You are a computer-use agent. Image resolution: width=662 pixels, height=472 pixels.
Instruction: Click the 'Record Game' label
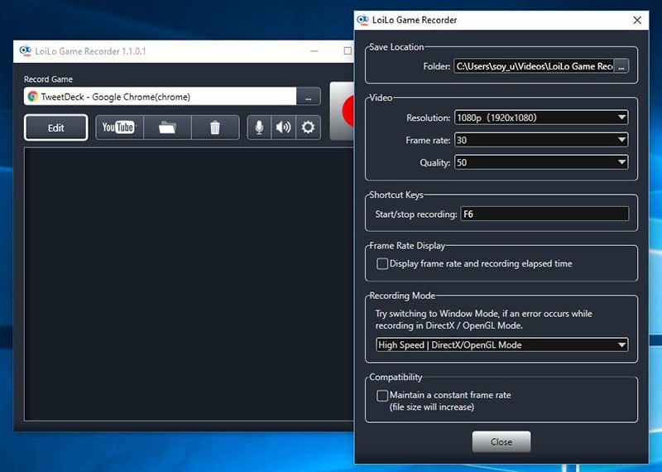[48, 79]
